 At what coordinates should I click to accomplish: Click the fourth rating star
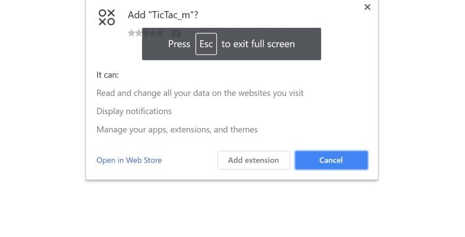coord(152,33)
